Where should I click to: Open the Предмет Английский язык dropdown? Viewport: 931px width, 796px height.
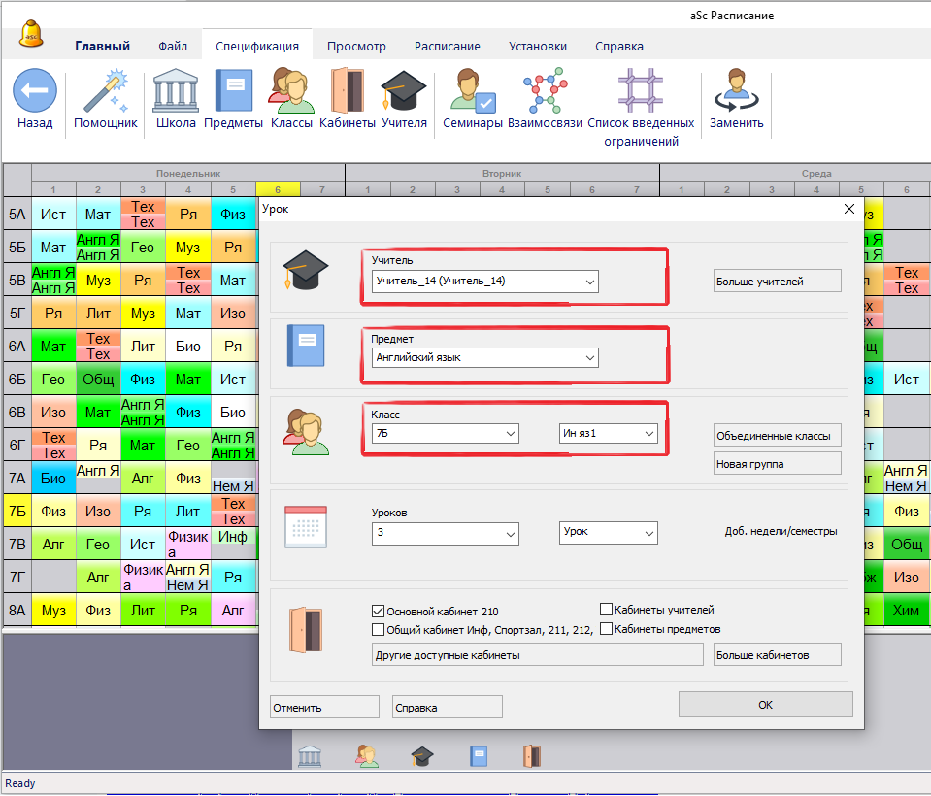click(x=588, y=358)
